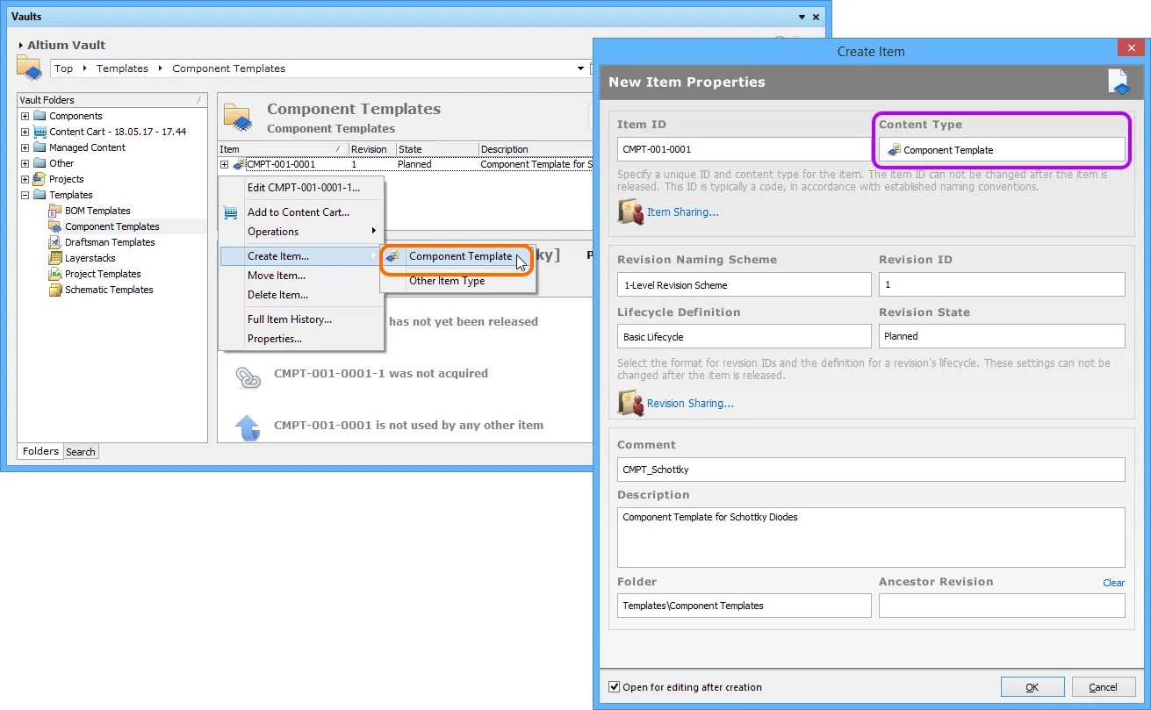The width and height of the screenshot is (1151, 710).
Task: Click 'Templates' in the breadcrumb path
Action: coord(122,68)
